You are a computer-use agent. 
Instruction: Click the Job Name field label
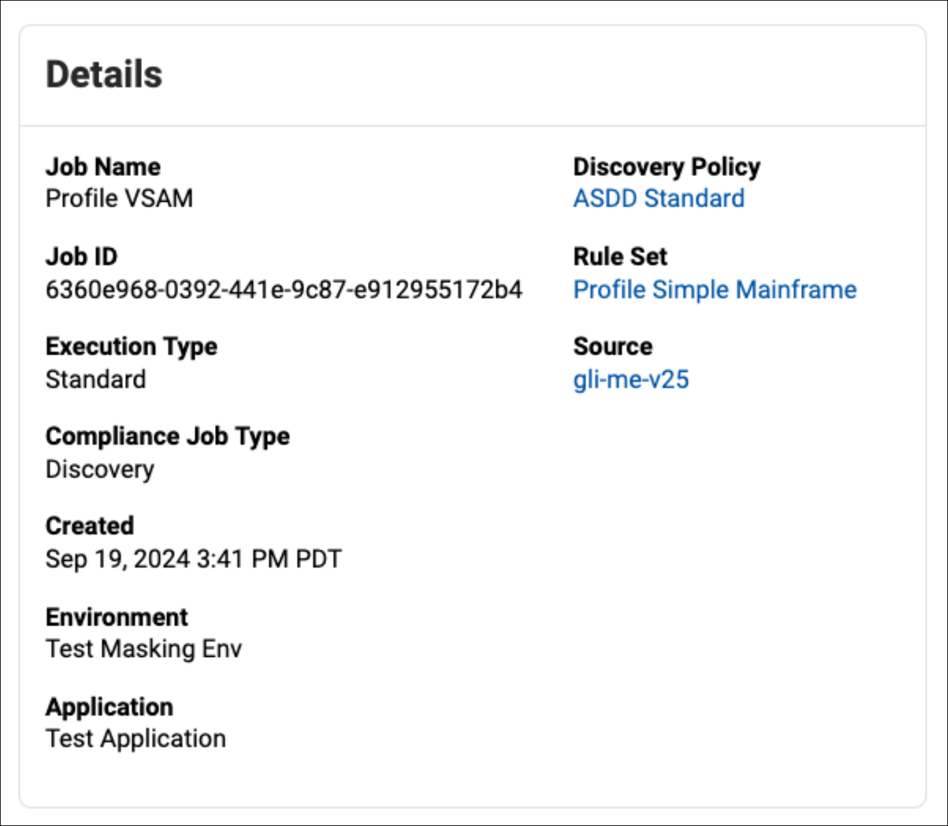(103, 167)
